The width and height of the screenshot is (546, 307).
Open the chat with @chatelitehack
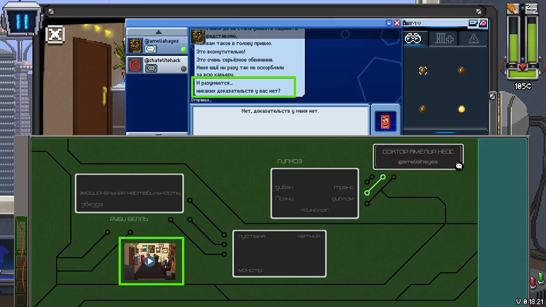coord(157,65)
